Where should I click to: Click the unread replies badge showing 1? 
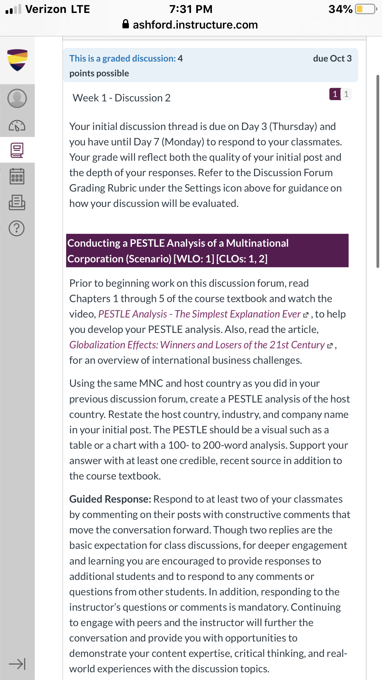(335, 94)
